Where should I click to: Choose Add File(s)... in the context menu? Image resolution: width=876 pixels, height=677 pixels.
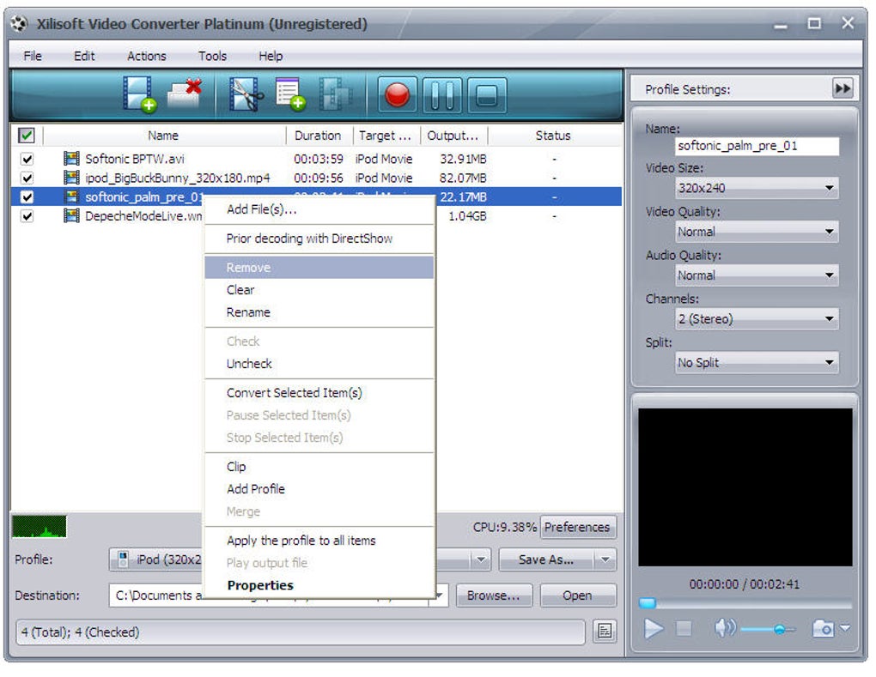(x=319, y=209)
